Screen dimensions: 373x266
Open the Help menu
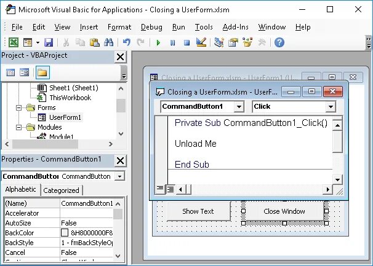coord(303,27)
